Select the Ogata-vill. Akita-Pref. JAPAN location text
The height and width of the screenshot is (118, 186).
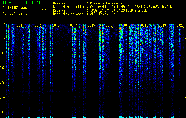(x=132, y=7)
